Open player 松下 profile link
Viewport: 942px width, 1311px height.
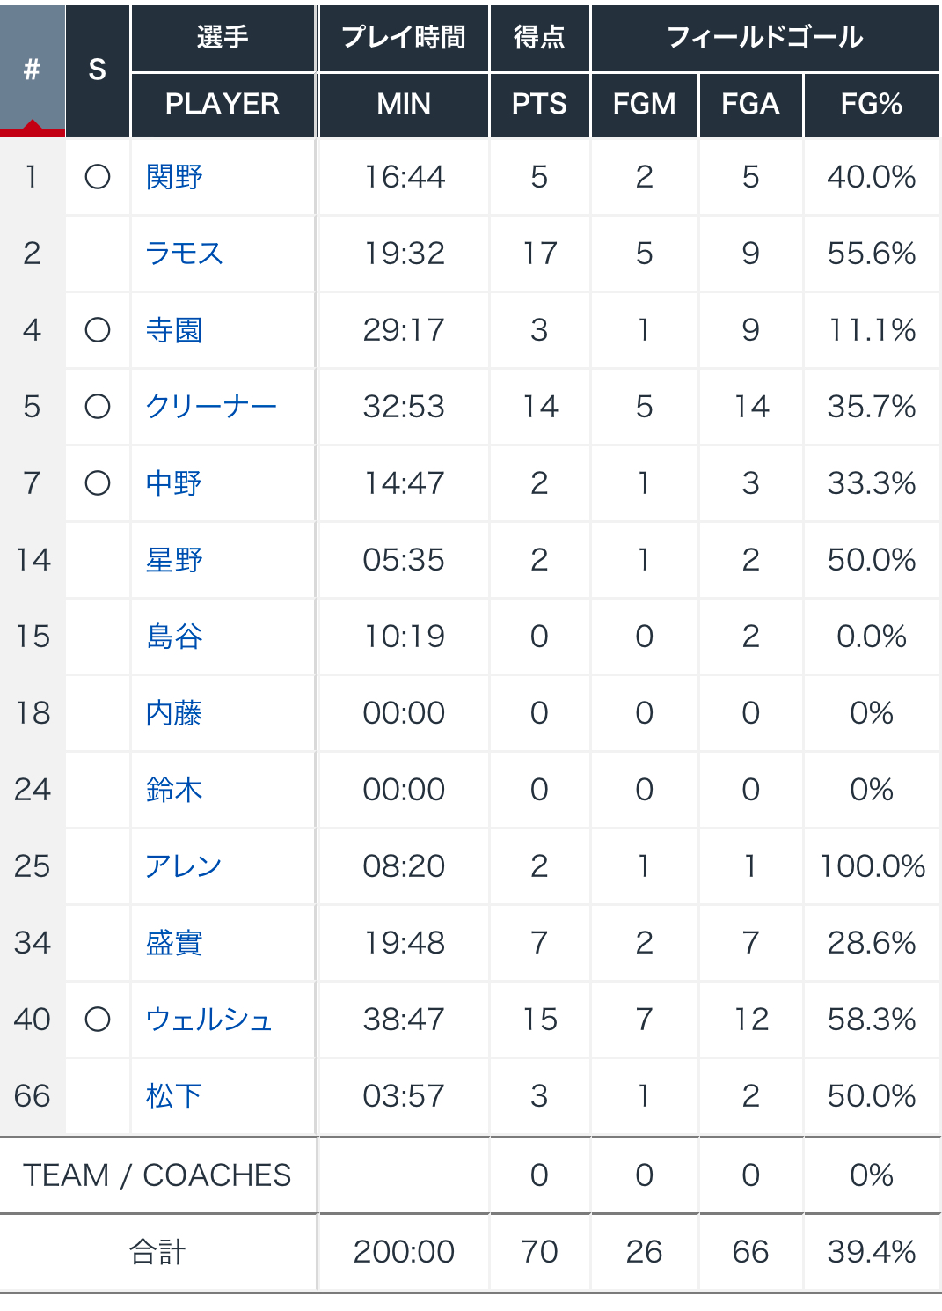pos(174,1096)
